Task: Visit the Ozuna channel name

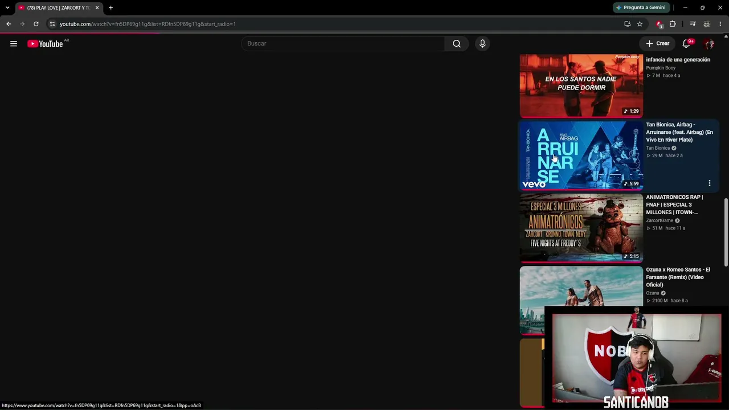Action: [653, 293]
